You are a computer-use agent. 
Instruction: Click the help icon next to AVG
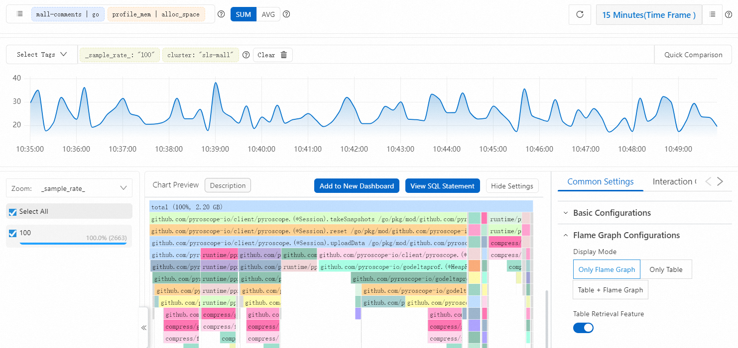click(x=286, y=14)
